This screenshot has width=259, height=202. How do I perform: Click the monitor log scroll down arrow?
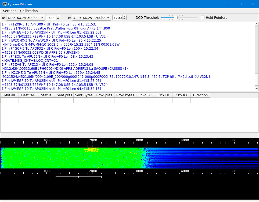[256, 89]
